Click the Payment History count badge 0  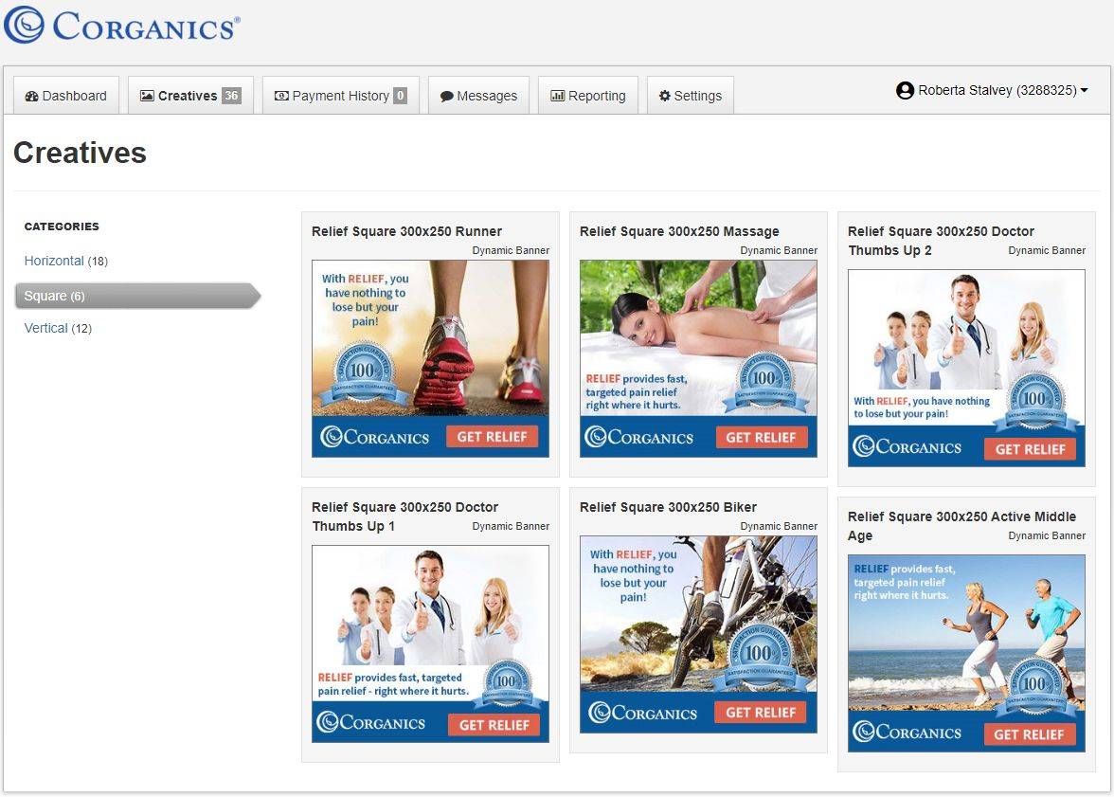click(x=401, y=96)
